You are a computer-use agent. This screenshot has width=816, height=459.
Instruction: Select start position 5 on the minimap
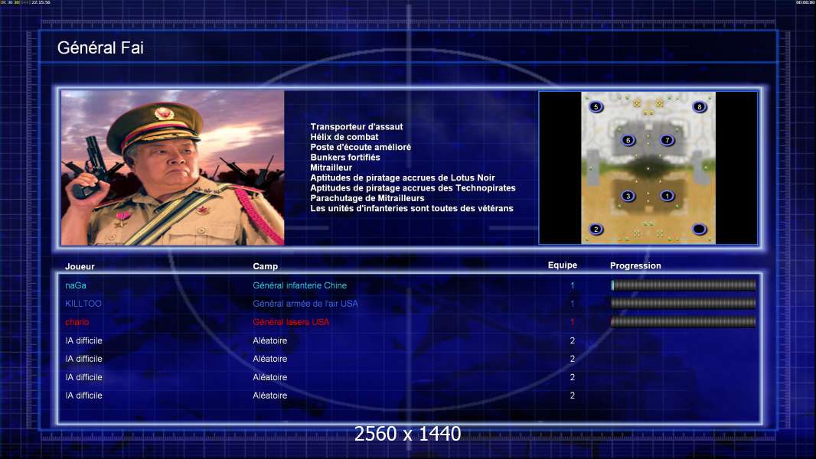[596, 107]
